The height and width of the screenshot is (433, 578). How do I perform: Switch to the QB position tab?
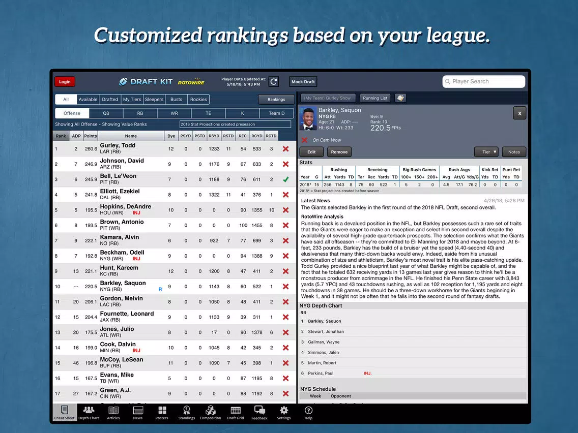(106, 113)
